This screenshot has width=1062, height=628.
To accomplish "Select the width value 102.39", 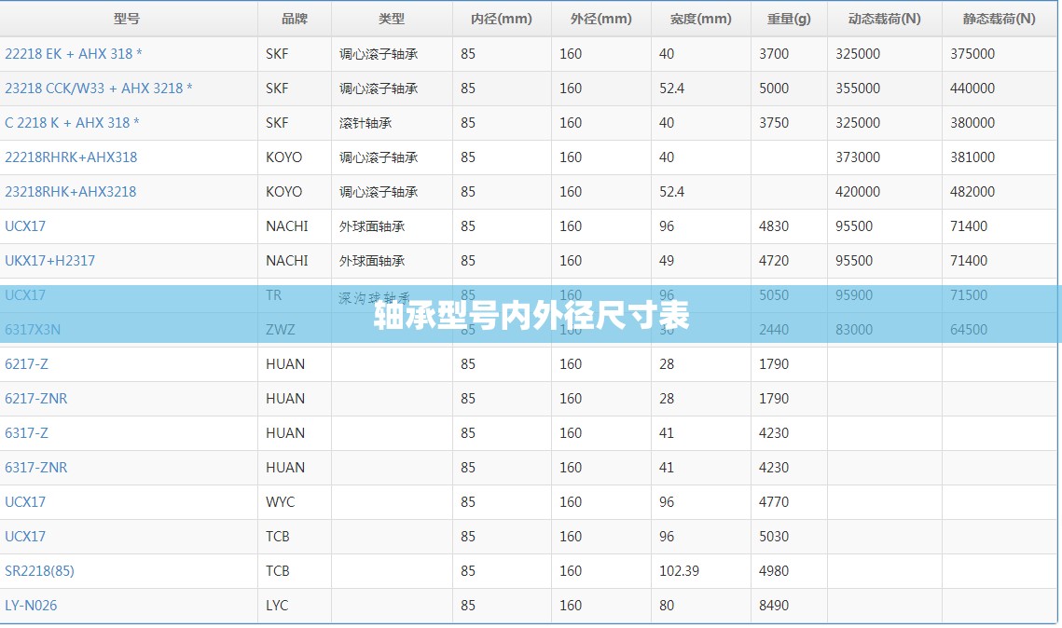I will pos(679,572).
